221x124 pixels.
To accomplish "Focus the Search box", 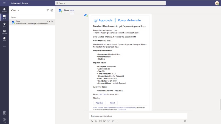I will point(110,3).
